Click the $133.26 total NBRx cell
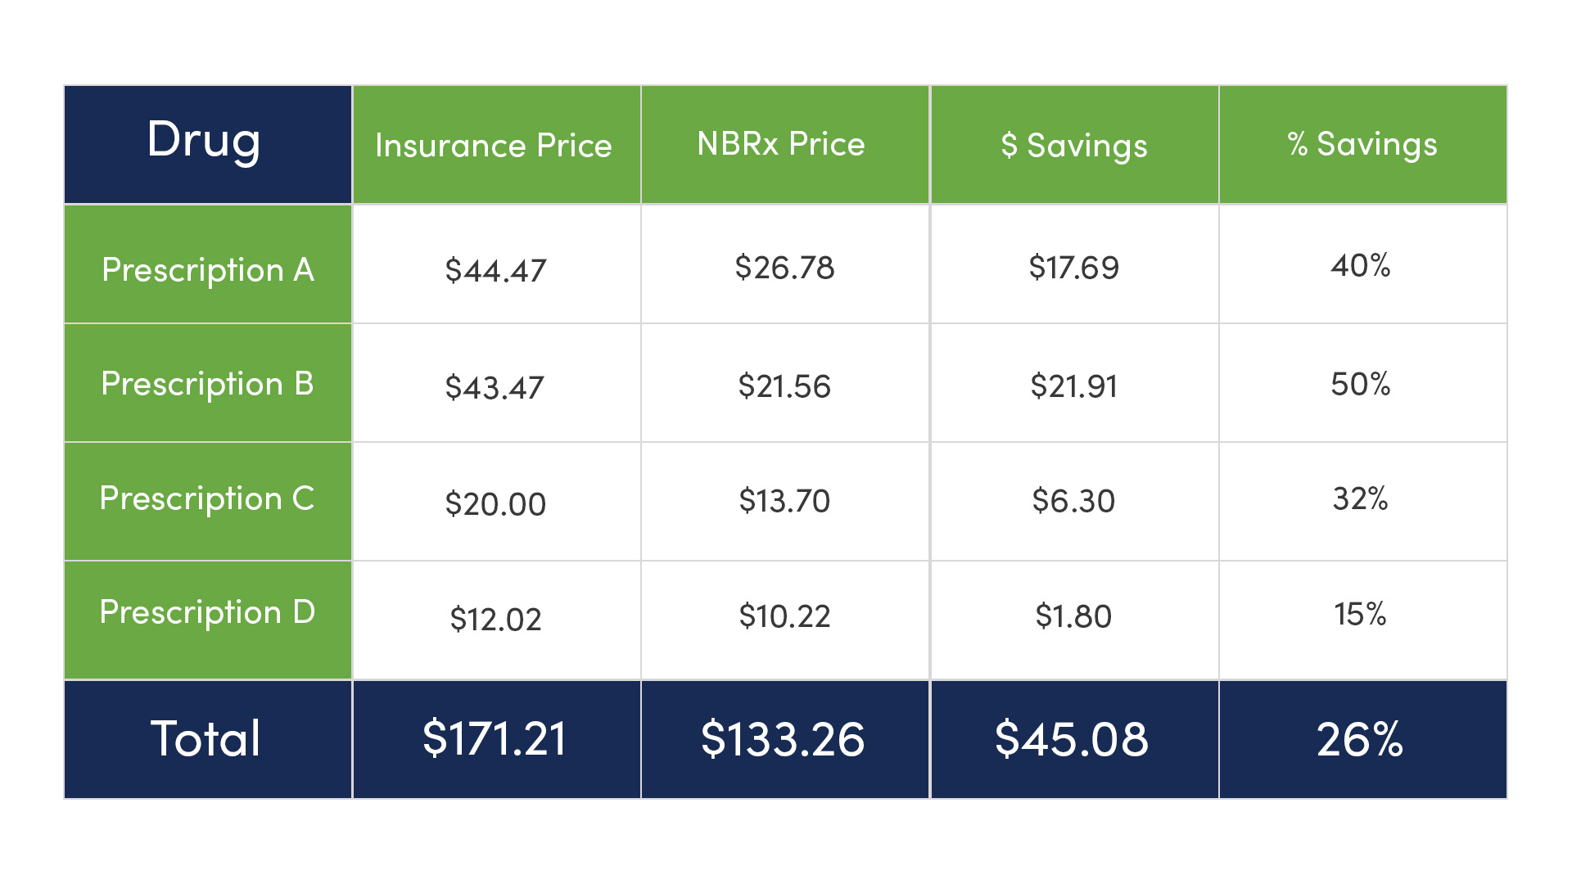Viewport: 1572px width, 884px height. (x=783, y=738)
